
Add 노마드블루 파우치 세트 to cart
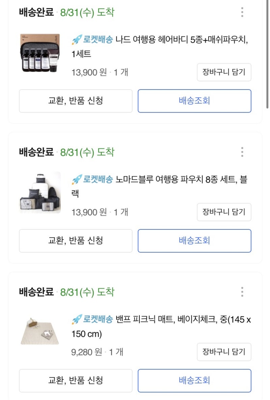(x=224, y=212)
